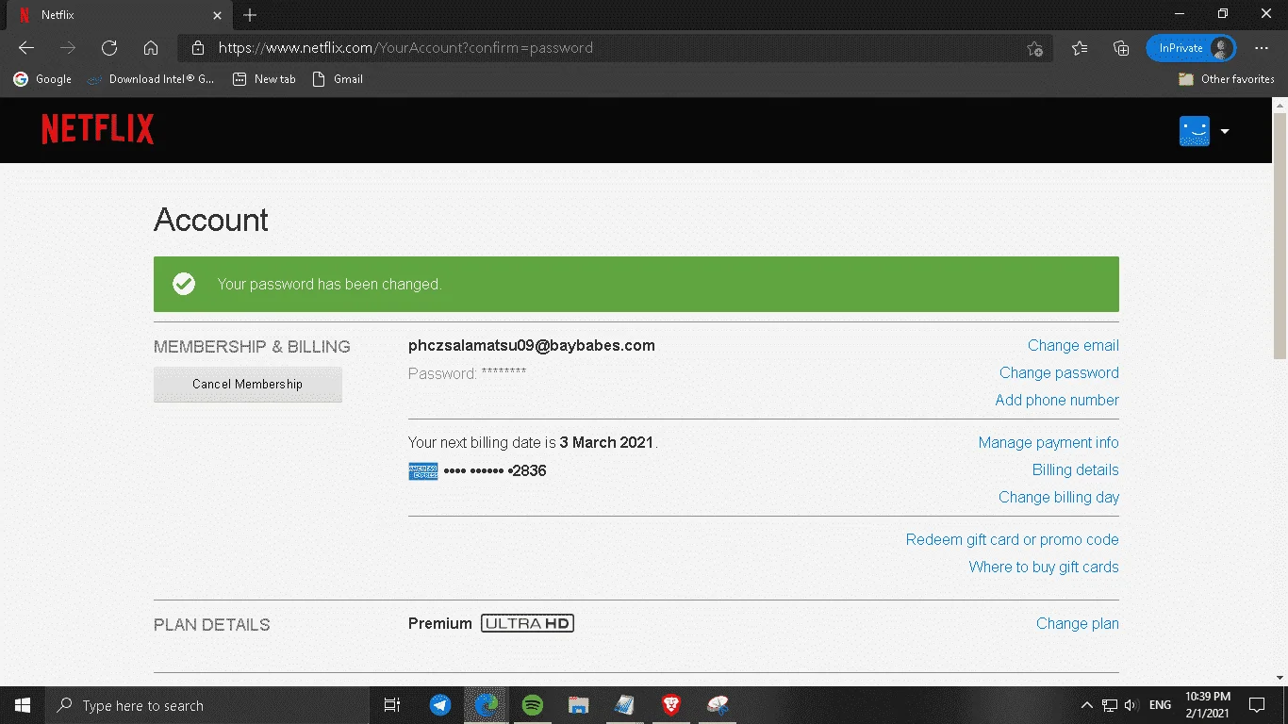
Task: Go to the browser home page
Action: pos(151,48)
